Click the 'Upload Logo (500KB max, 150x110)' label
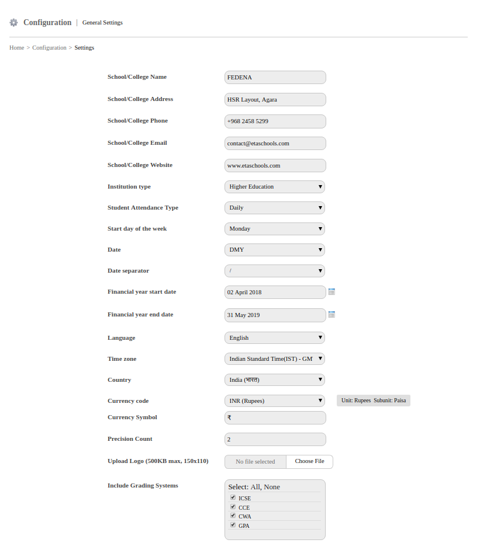480x543 pixels. tap(158, 461)
